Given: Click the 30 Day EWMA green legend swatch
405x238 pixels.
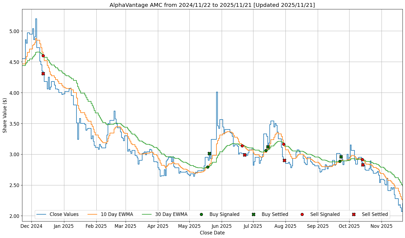Looking at the screenshot, I should [x=147, y=214].
